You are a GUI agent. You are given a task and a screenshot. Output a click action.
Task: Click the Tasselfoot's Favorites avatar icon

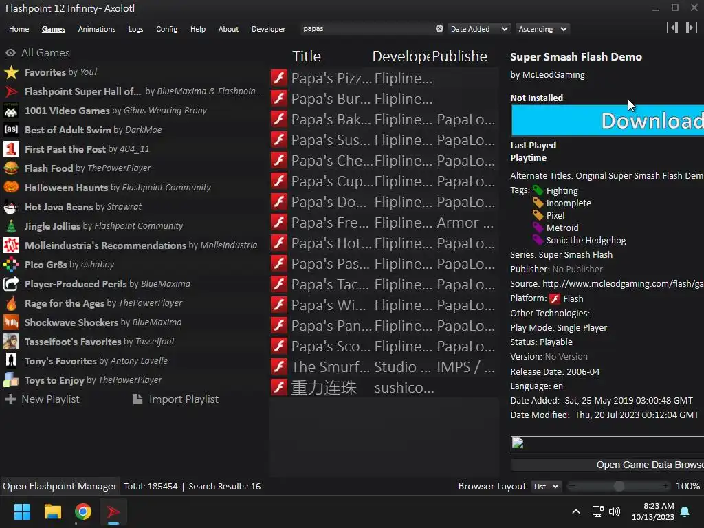tap(11, 342)
